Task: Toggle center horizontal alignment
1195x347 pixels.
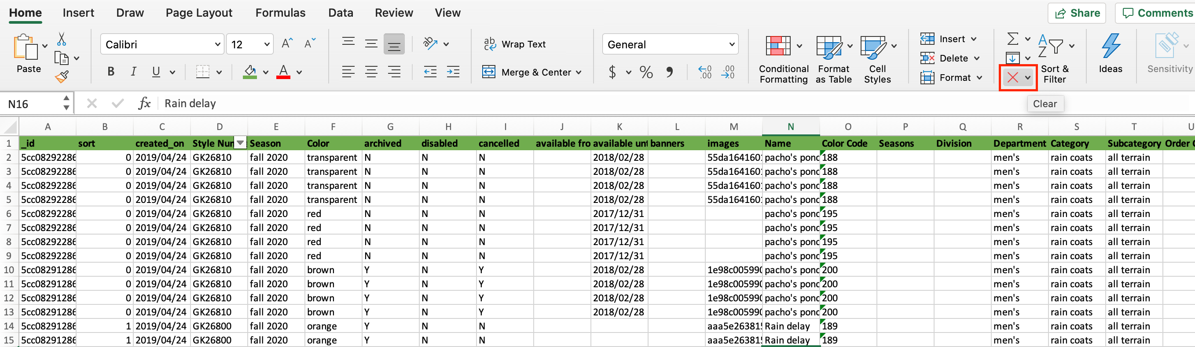Action: pos(371,72)
